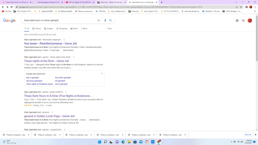Open Mail app from taskbar
Screen dimensions: 258x145
(141, 142)
